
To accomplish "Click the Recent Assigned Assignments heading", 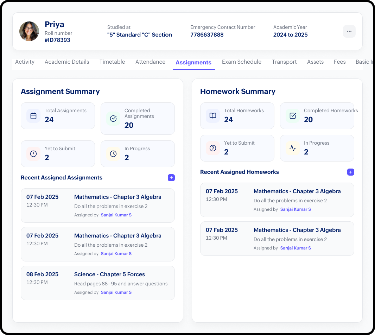I will [62, 178].
